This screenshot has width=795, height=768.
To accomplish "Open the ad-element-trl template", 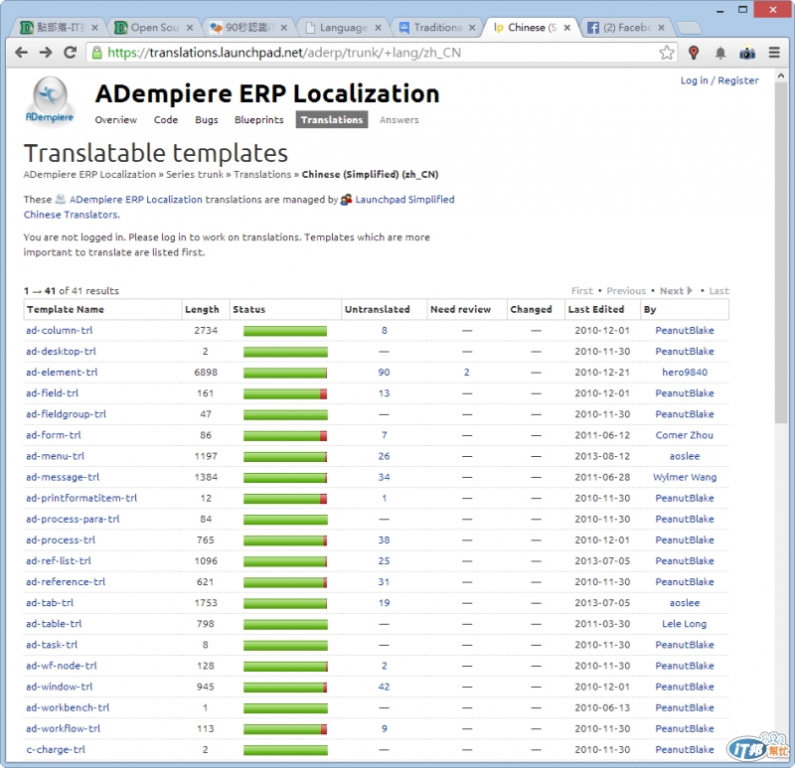I will click(x=62, y=373).
